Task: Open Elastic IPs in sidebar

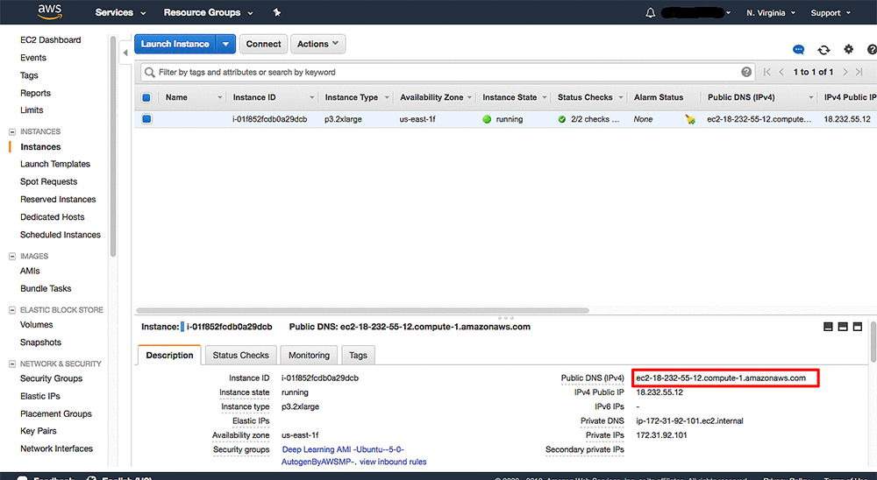Action: click(x=40, y=396)
